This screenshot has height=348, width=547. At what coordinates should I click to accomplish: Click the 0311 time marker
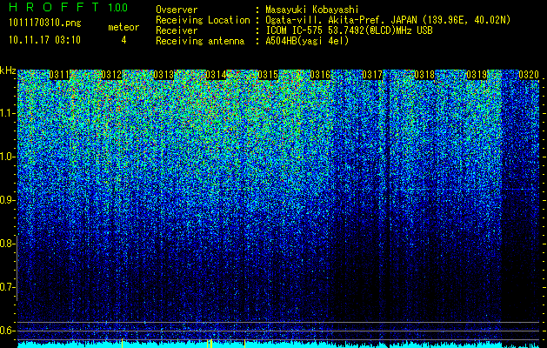(59, 75)
